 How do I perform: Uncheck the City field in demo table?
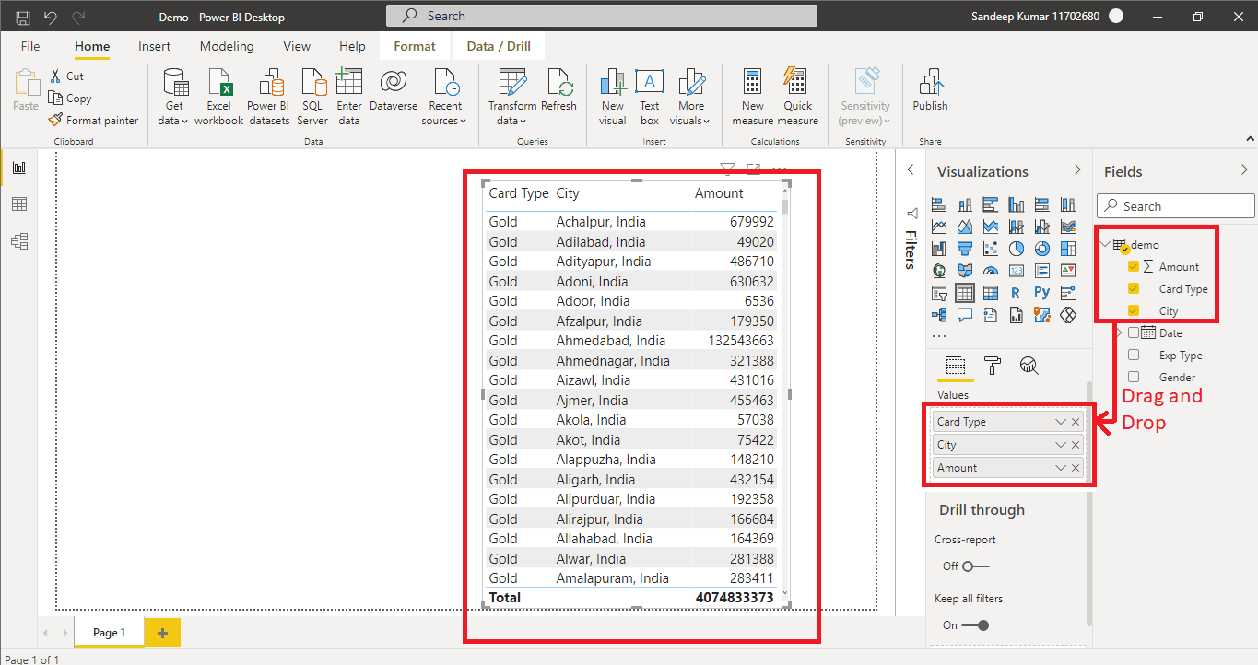click(1133, 310)
